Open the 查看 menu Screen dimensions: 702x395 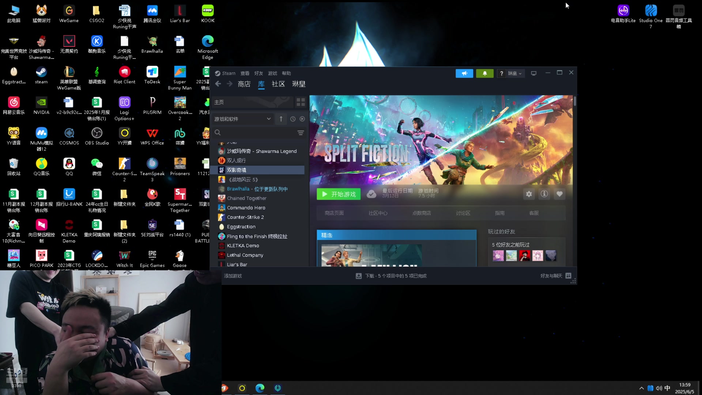point(245,74)
